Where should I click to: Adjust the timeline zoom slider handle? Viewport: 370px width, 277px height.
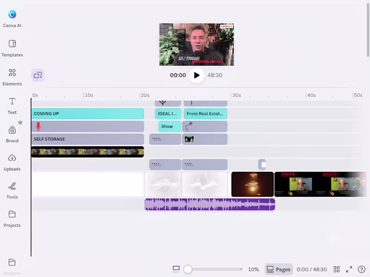click(188, 269)
